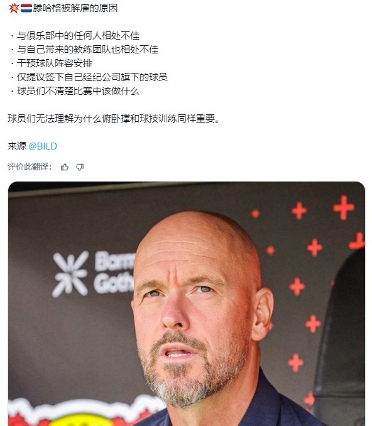Click the 来源 label

pos(17,146)
